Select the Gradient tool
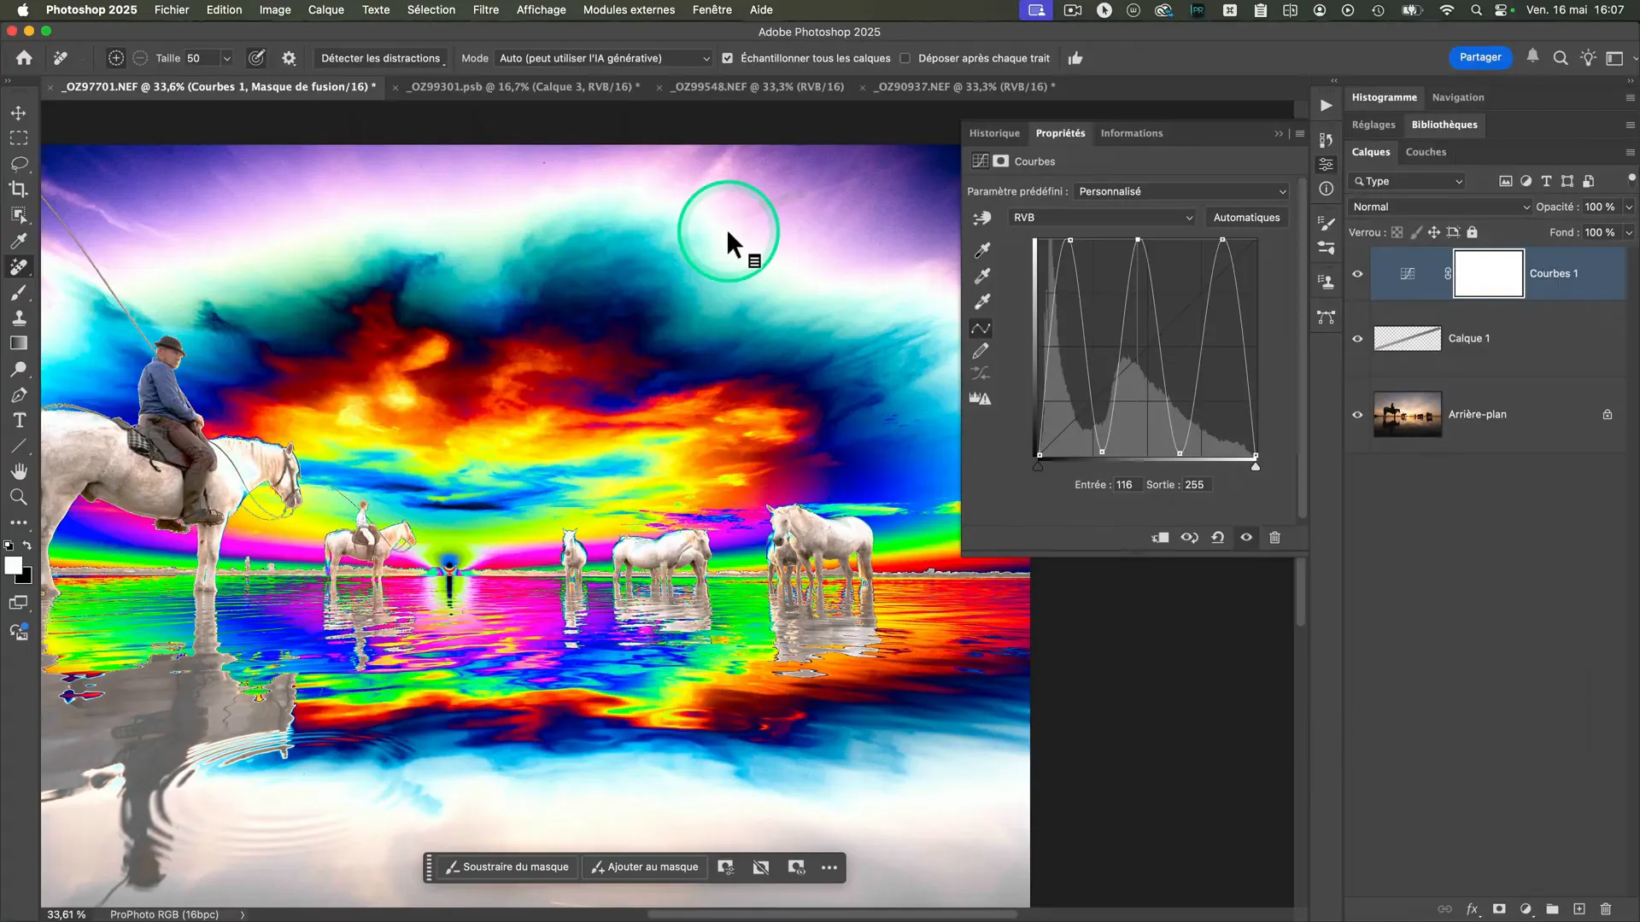Image resolution: width=1640 pixels, height=922 pixels. coord(18,343)
